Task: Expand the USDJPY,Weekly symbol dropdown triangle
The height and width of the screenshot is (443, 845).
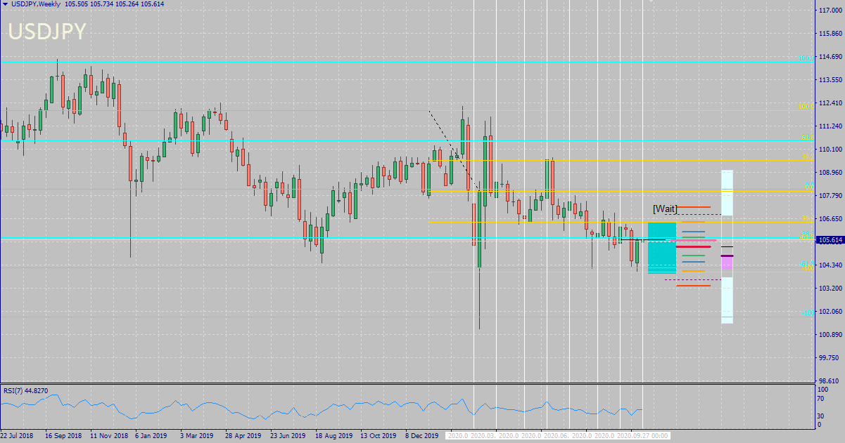Action: pyautogui.click(x=6, y=4)
